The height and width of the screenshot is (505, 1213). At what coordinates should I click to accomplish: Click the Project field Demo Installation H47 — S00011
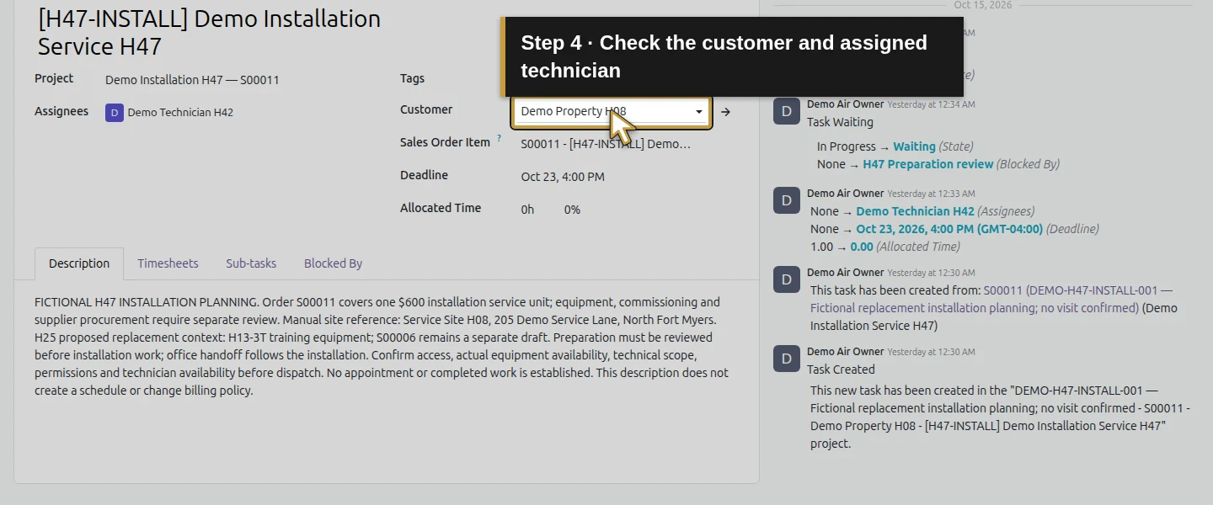(x=192, y=80)
